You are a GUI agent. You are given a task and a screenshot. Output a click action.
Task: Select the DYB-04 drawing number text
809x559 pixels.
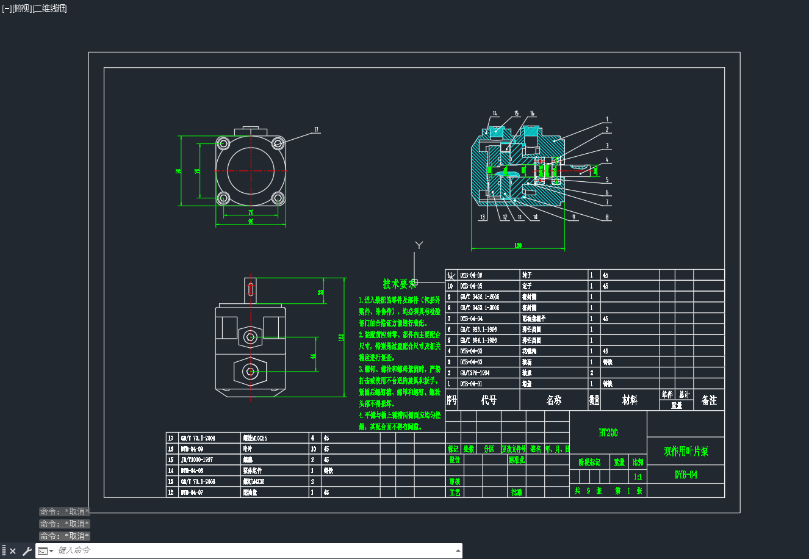pyautogui.click(x=686, y=475)
